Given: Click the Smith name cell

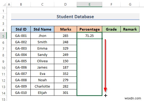Looking at the screenshot, I should tap(42, 42).
